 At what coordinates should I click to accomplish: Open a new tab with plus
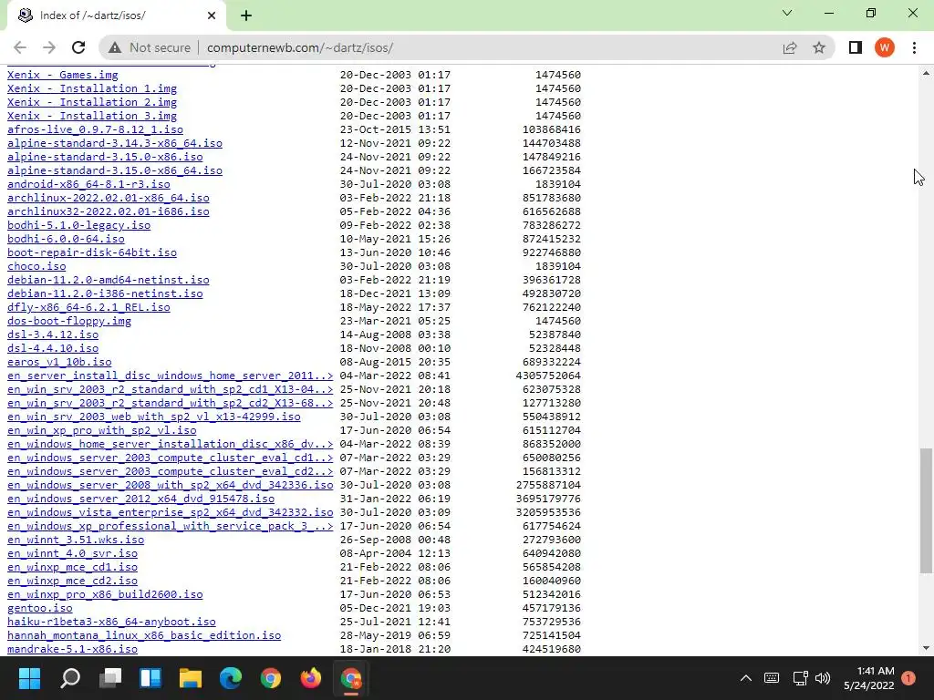pos(246,15)
